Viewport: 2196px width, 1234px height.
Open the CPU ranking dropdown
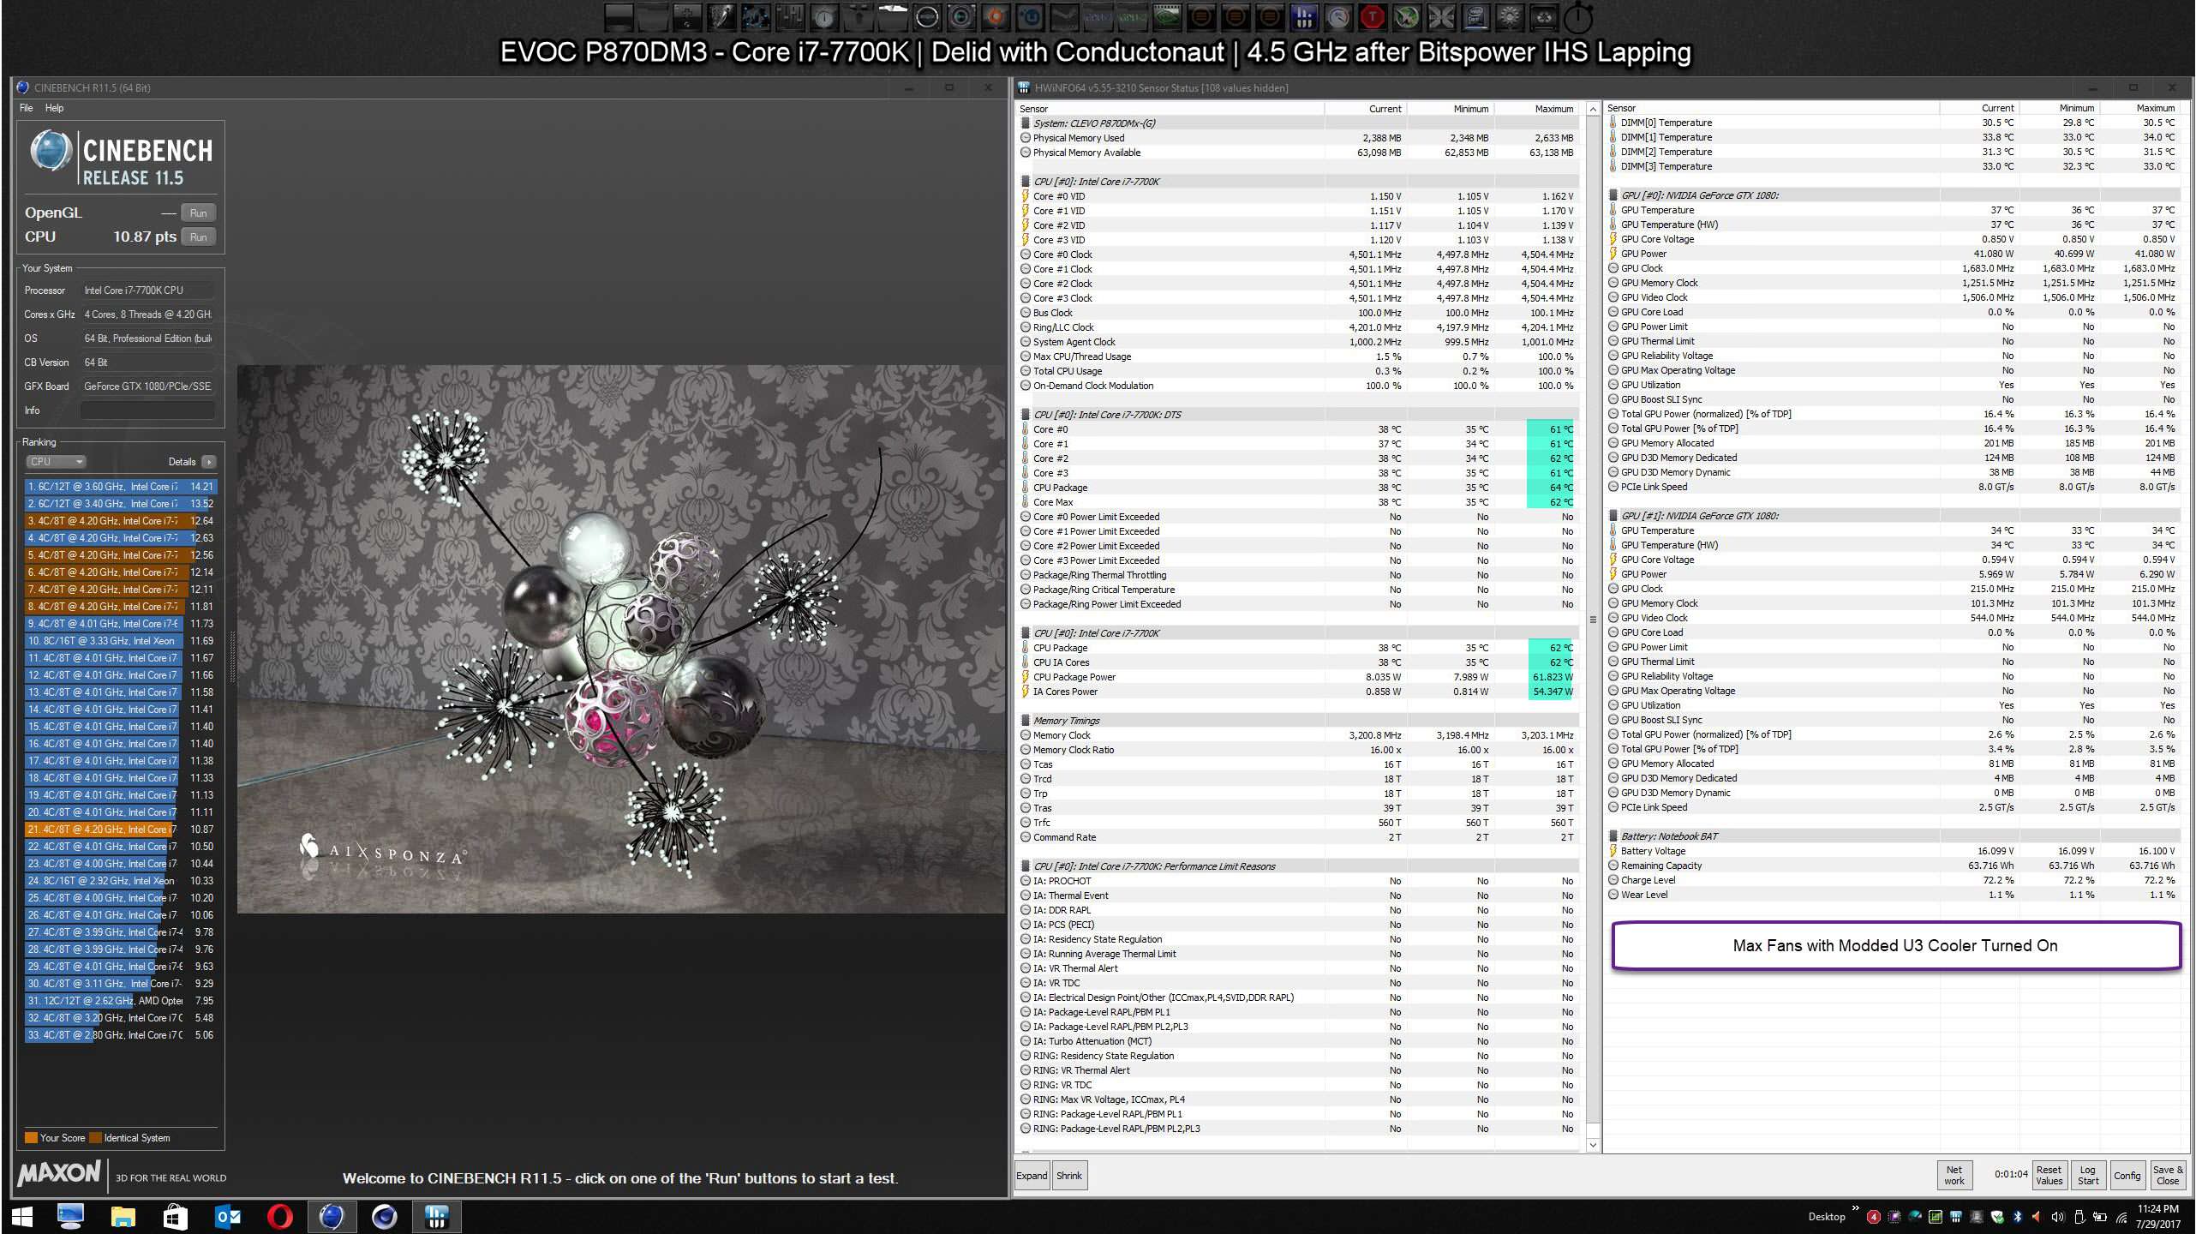point(57,462)
